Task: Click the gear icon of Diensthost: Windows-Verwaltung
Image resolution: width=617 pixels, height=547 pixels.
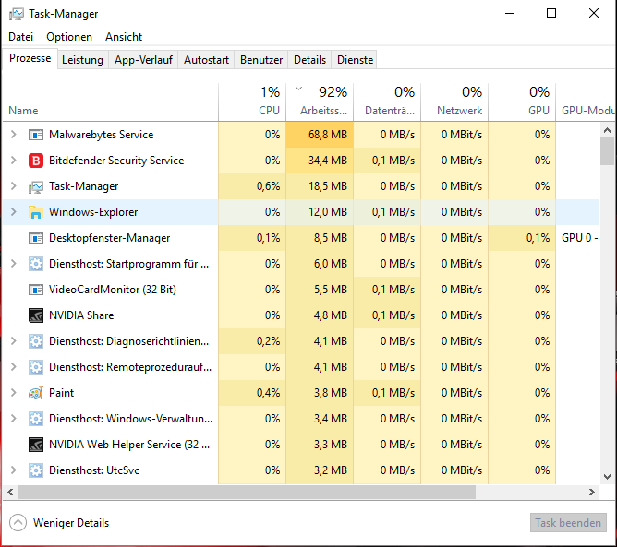Action: tap(36, 419)
